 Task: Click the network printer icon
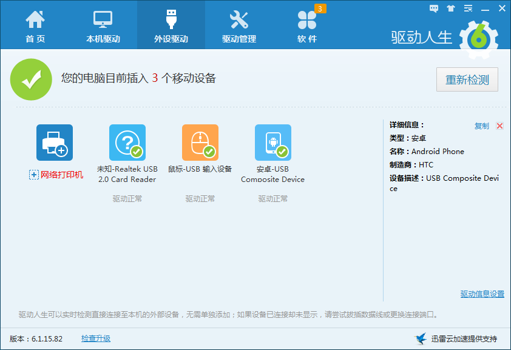pos(55,143)
